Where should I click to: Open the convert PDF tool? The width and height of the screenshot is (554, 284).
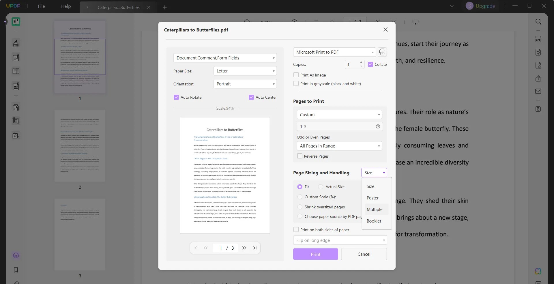click(538, 52)
